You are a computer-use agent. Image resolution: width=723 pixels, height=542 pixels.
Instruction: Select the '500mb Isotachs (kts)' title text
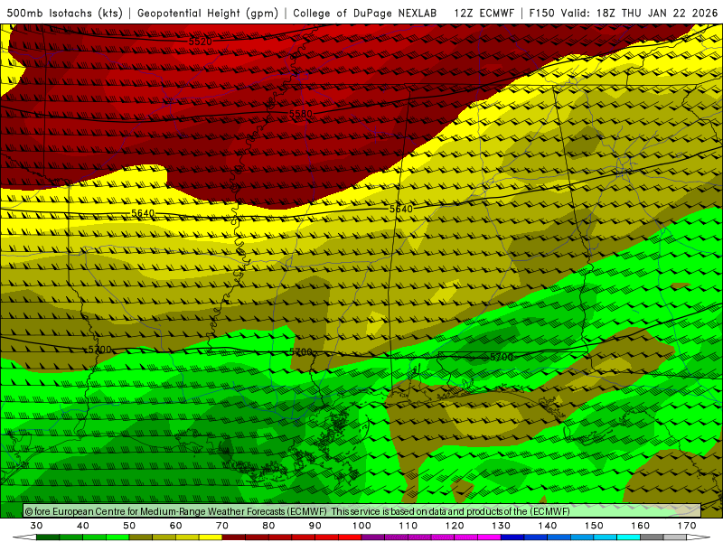coord(64,14)
